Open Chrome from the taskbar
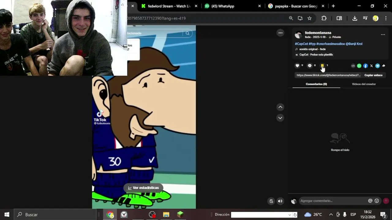Screen dimensions: 392x220 (110, 215)
